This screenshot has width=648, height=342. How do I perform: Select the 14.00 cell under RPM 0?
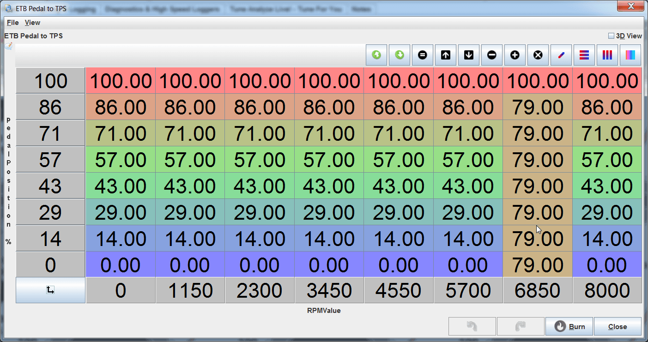pyautogui.click(x=121, y=239)
